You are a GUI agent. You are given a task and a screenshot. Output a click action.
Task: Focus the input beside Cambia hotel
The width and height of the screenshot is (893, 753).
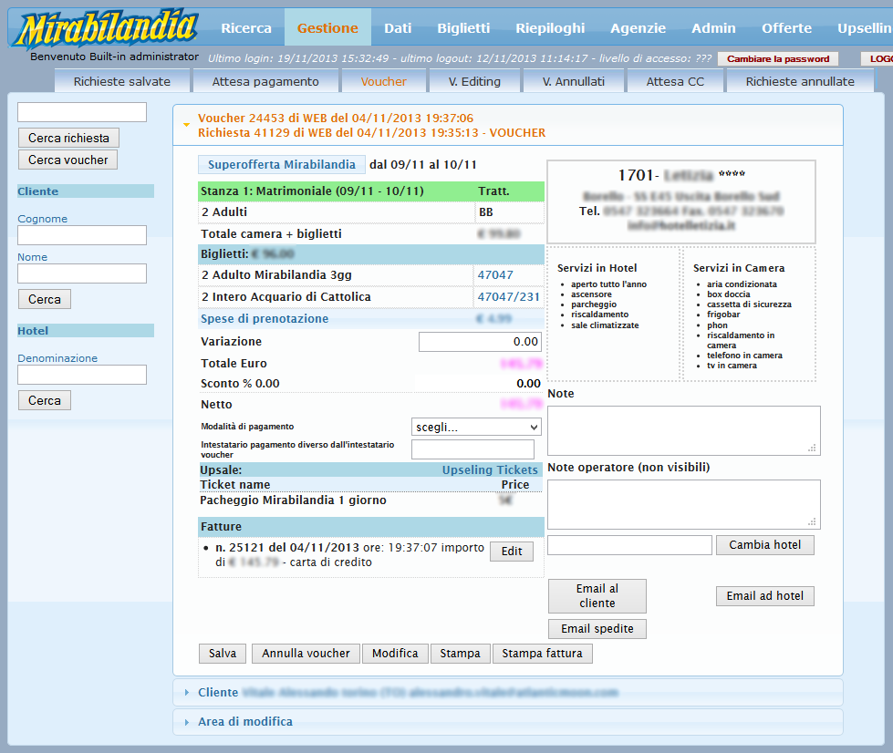point(629,544)
